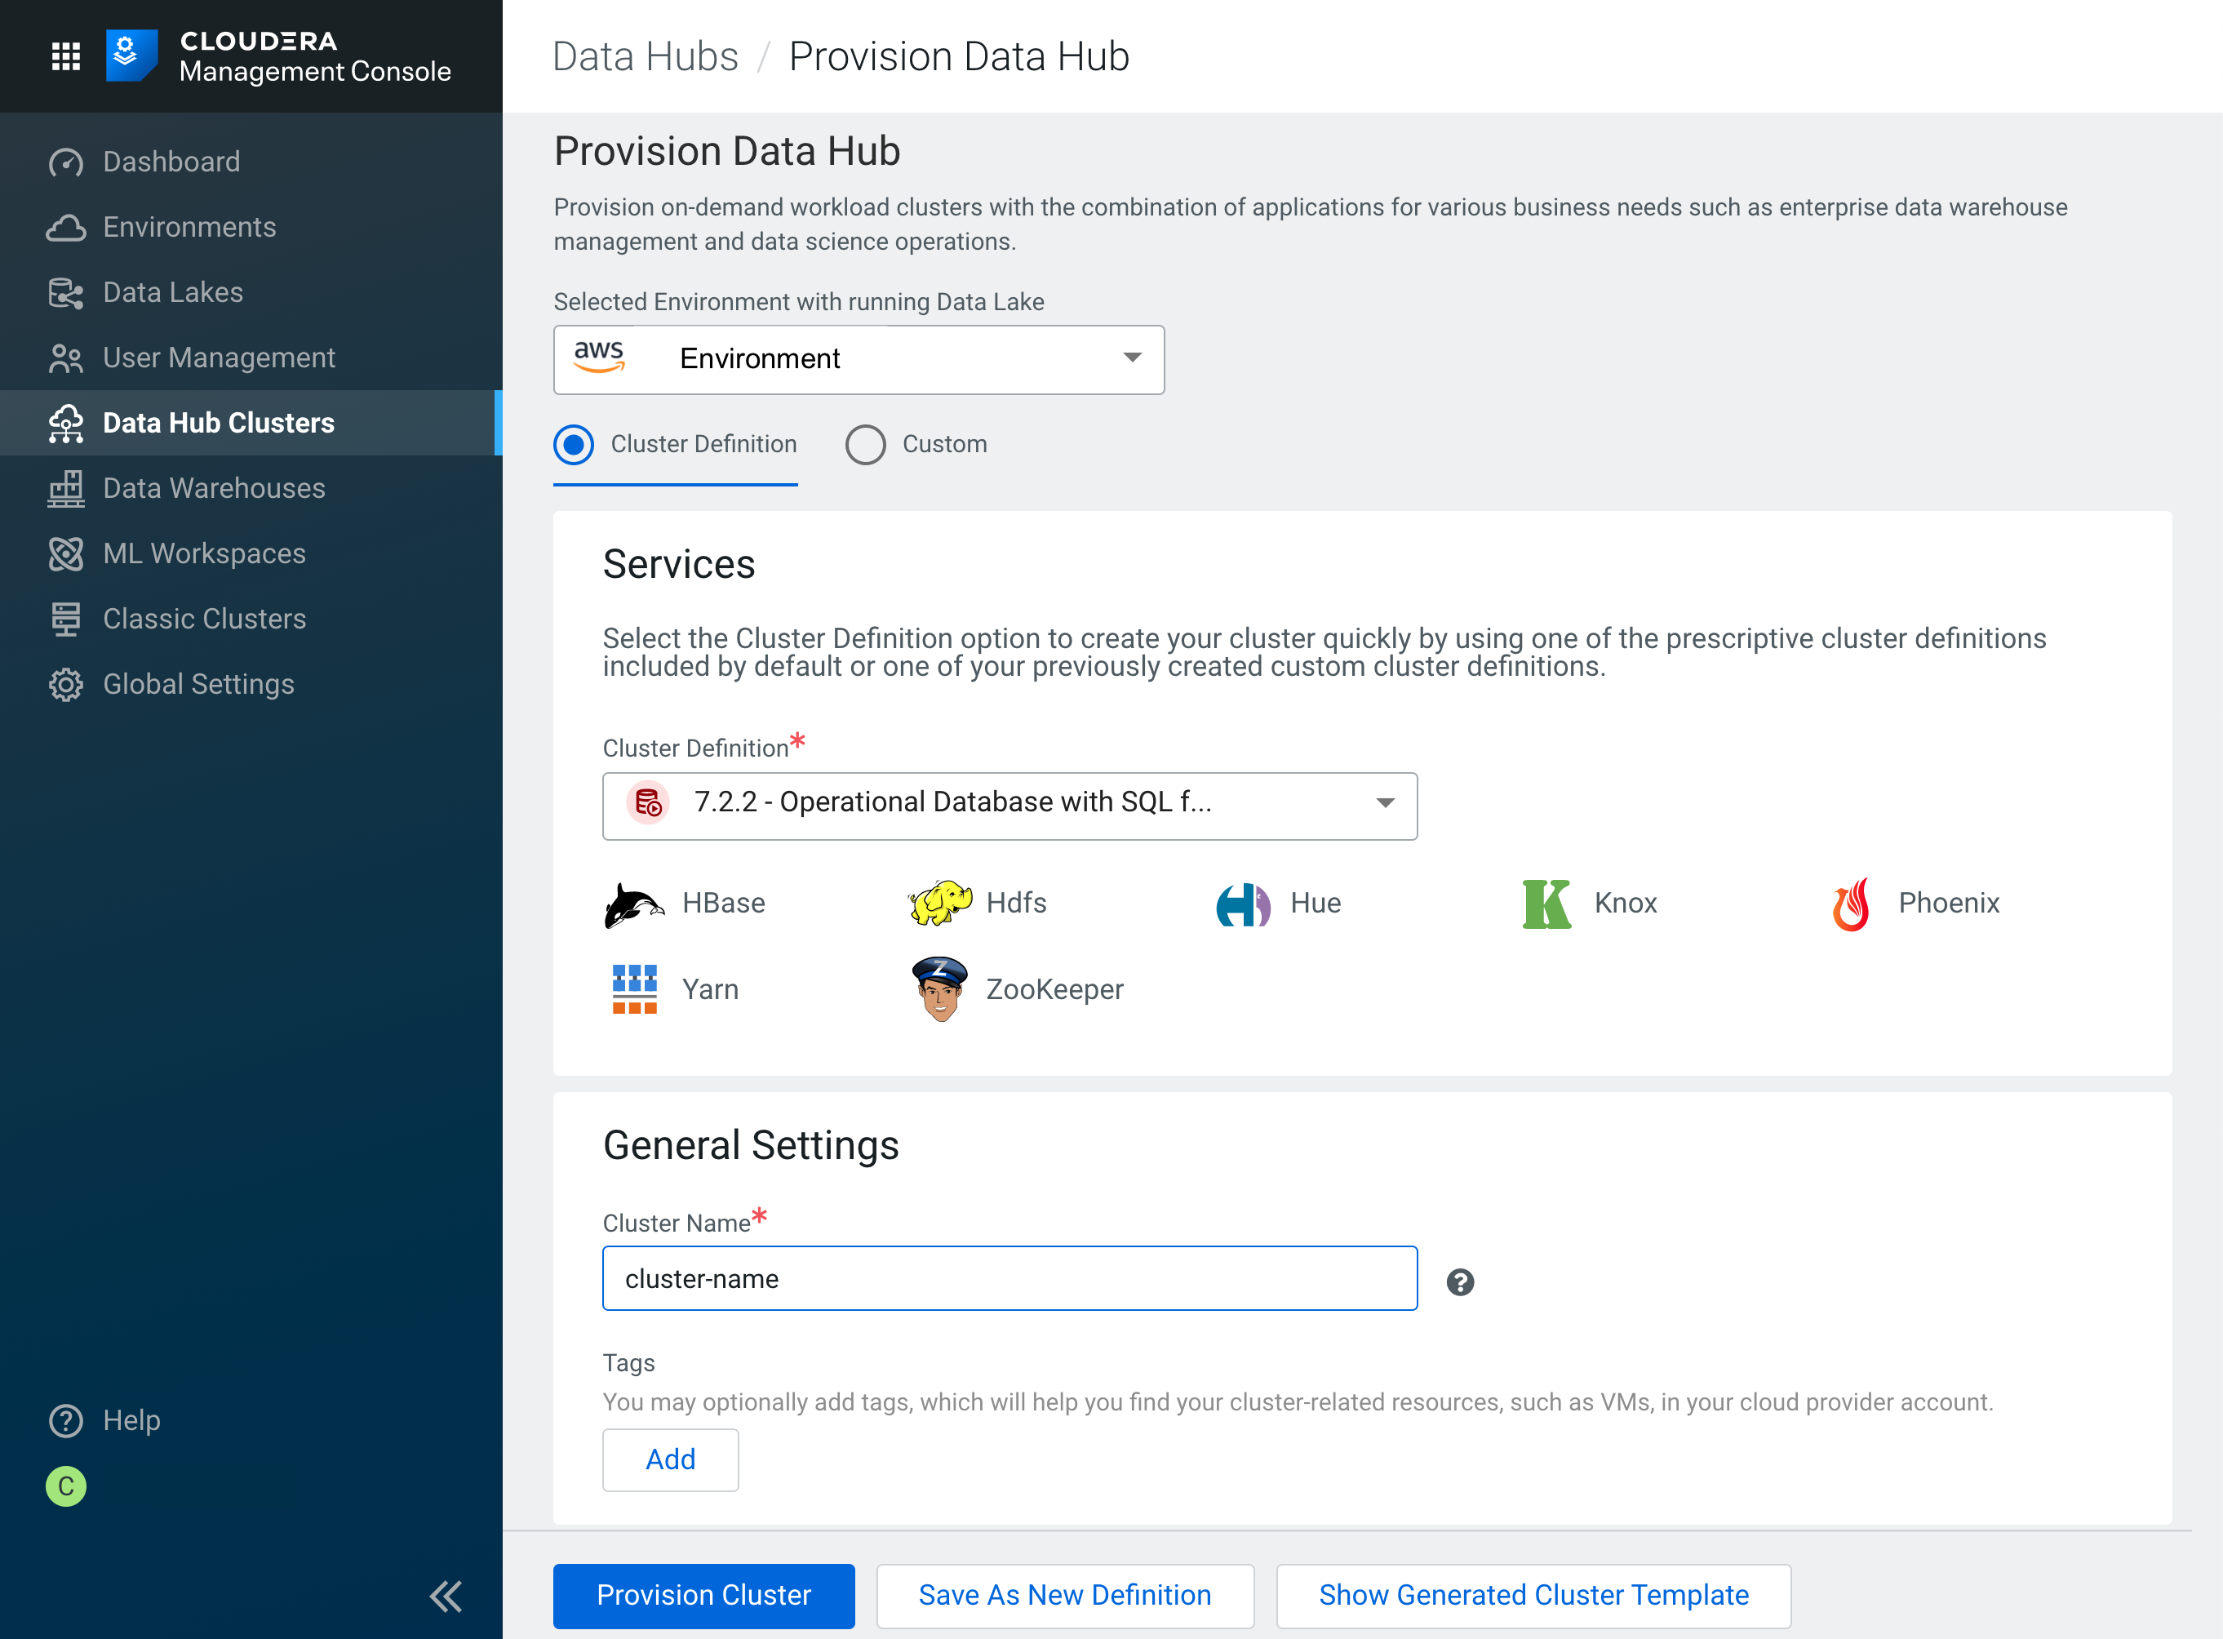The width and height of the screenshot is (2223, 1639).
Task: Select the Cluster Definition radio button
Action: point(574,445)
